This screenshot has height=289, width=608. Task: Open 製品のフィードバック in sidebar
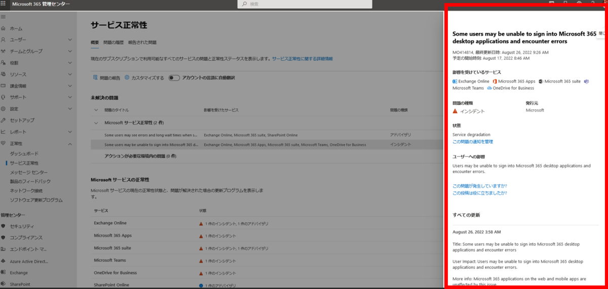click(x=30, y=181)
